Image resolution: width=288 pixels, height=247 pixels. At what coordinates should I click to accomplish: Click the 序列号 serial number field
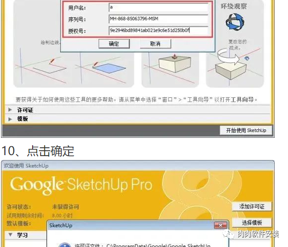[159, 19]
